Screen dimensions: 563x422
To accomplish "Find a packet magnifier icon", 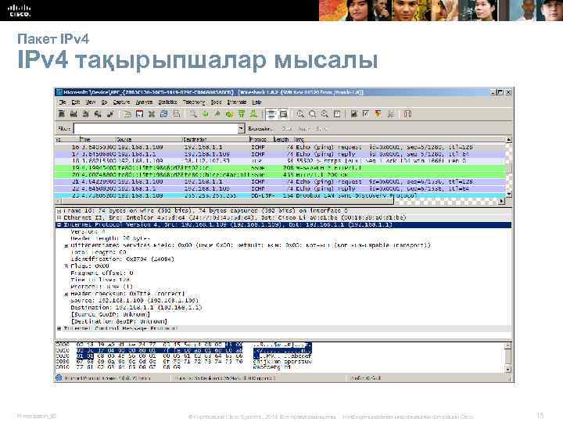I will pyautogui.click(x=194, y=114).
